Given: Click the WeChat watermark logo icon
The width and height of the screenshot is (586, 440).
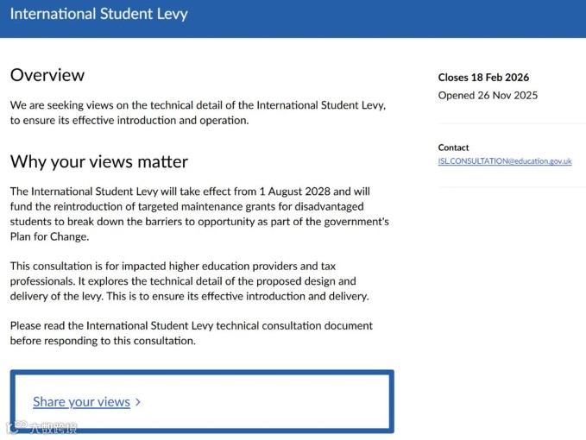Looking at the screenshot, I should [x=16, y=428].
